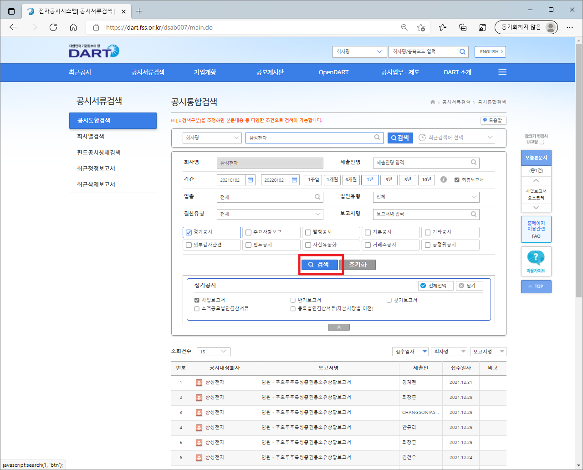Click browser home icon
The image size is (583, 470).
pos(73,27)
